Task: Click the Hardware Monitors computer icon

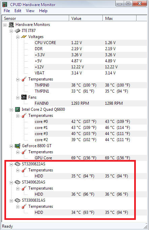Action: (11, 25)
